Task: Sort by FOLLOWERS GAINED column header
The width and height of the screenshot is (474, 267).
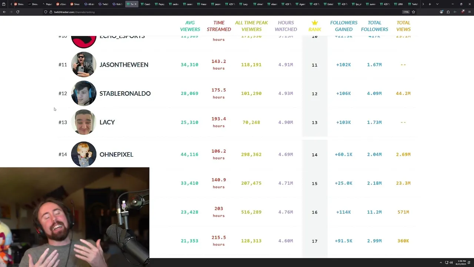Action: (344, 26)
